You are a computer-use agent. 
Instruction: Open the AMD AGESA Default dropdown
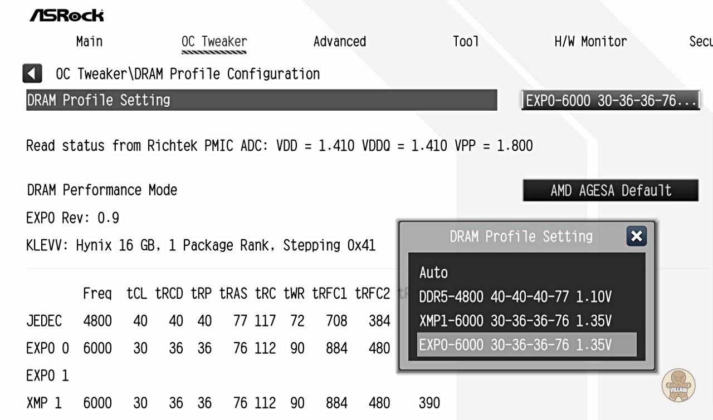[611, 190]
